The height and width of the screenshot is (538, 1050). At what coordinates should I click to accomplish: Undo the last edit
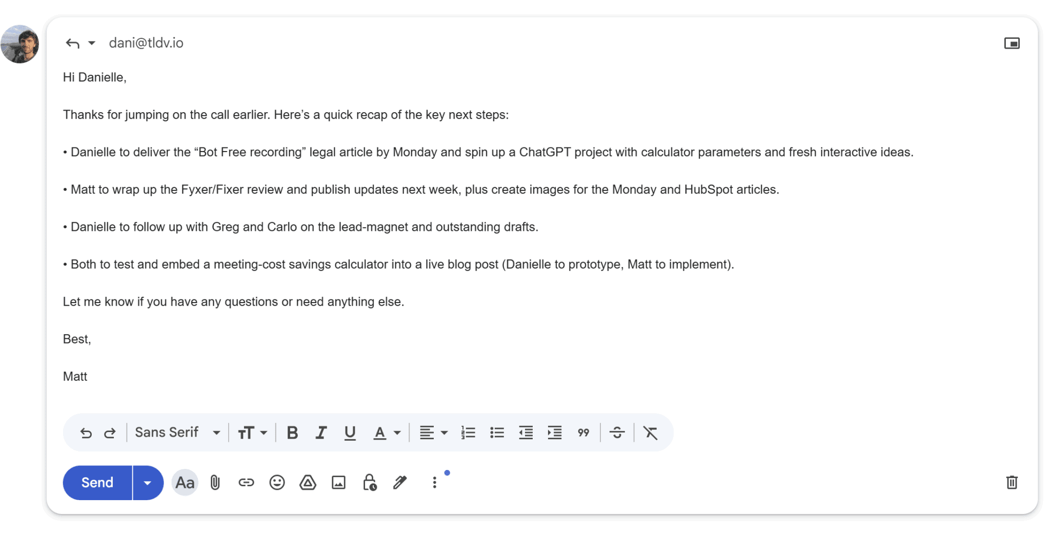(86, 432)
